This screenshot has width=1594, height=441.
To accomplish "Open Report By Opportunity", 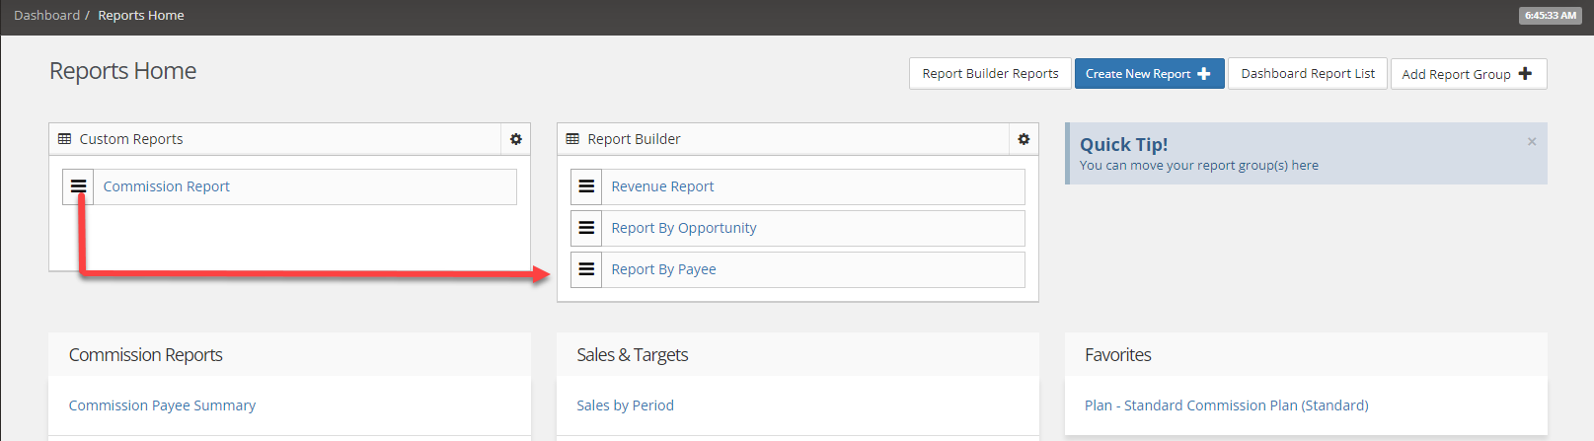I will tap(683, 228).
